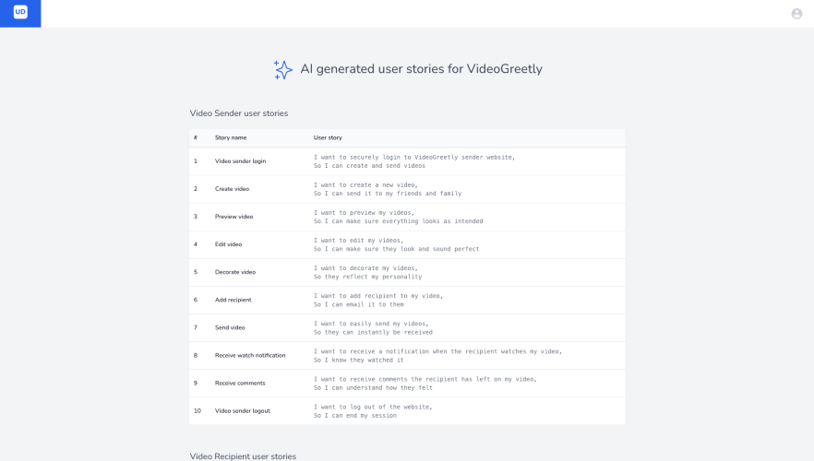Click the Add recipient story name

233,300
